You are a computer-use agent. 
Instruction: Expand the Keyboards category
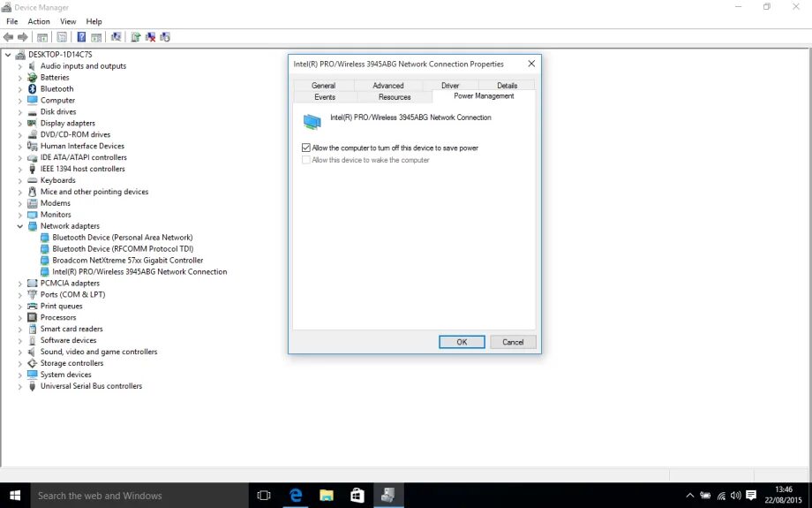coord(19,180)
